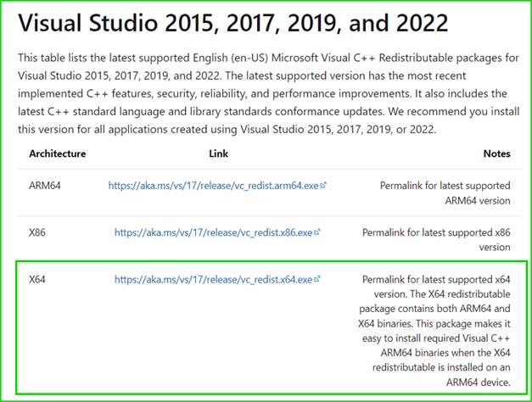Viewport: 532px width, 402px height.
Task: Click the 'Permalink for latest supported x86 version' note
Action: [436, 240]
